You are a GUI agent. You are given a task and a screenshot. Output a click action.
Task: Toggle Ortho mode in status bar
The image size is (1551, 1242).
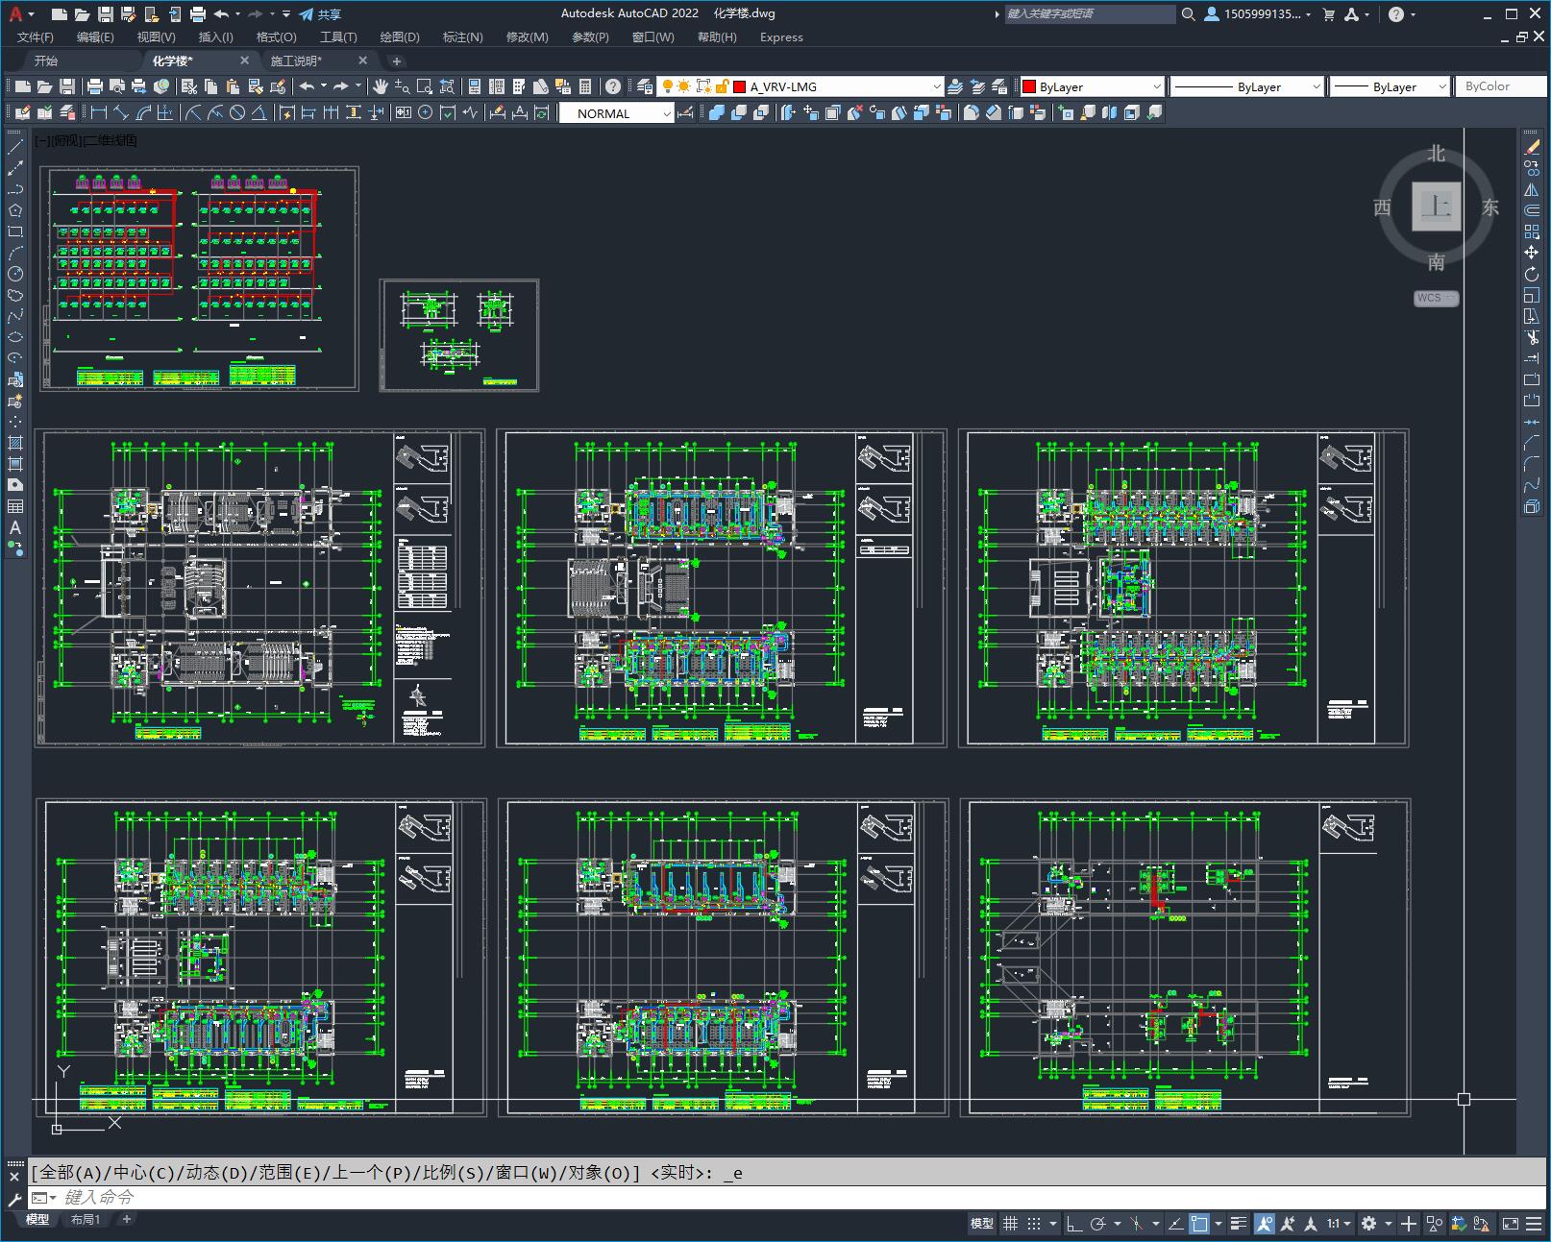coord(1074,1224)
